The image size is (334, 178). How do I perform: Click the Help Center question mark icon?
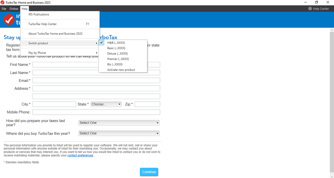click(x=310, y=9)
